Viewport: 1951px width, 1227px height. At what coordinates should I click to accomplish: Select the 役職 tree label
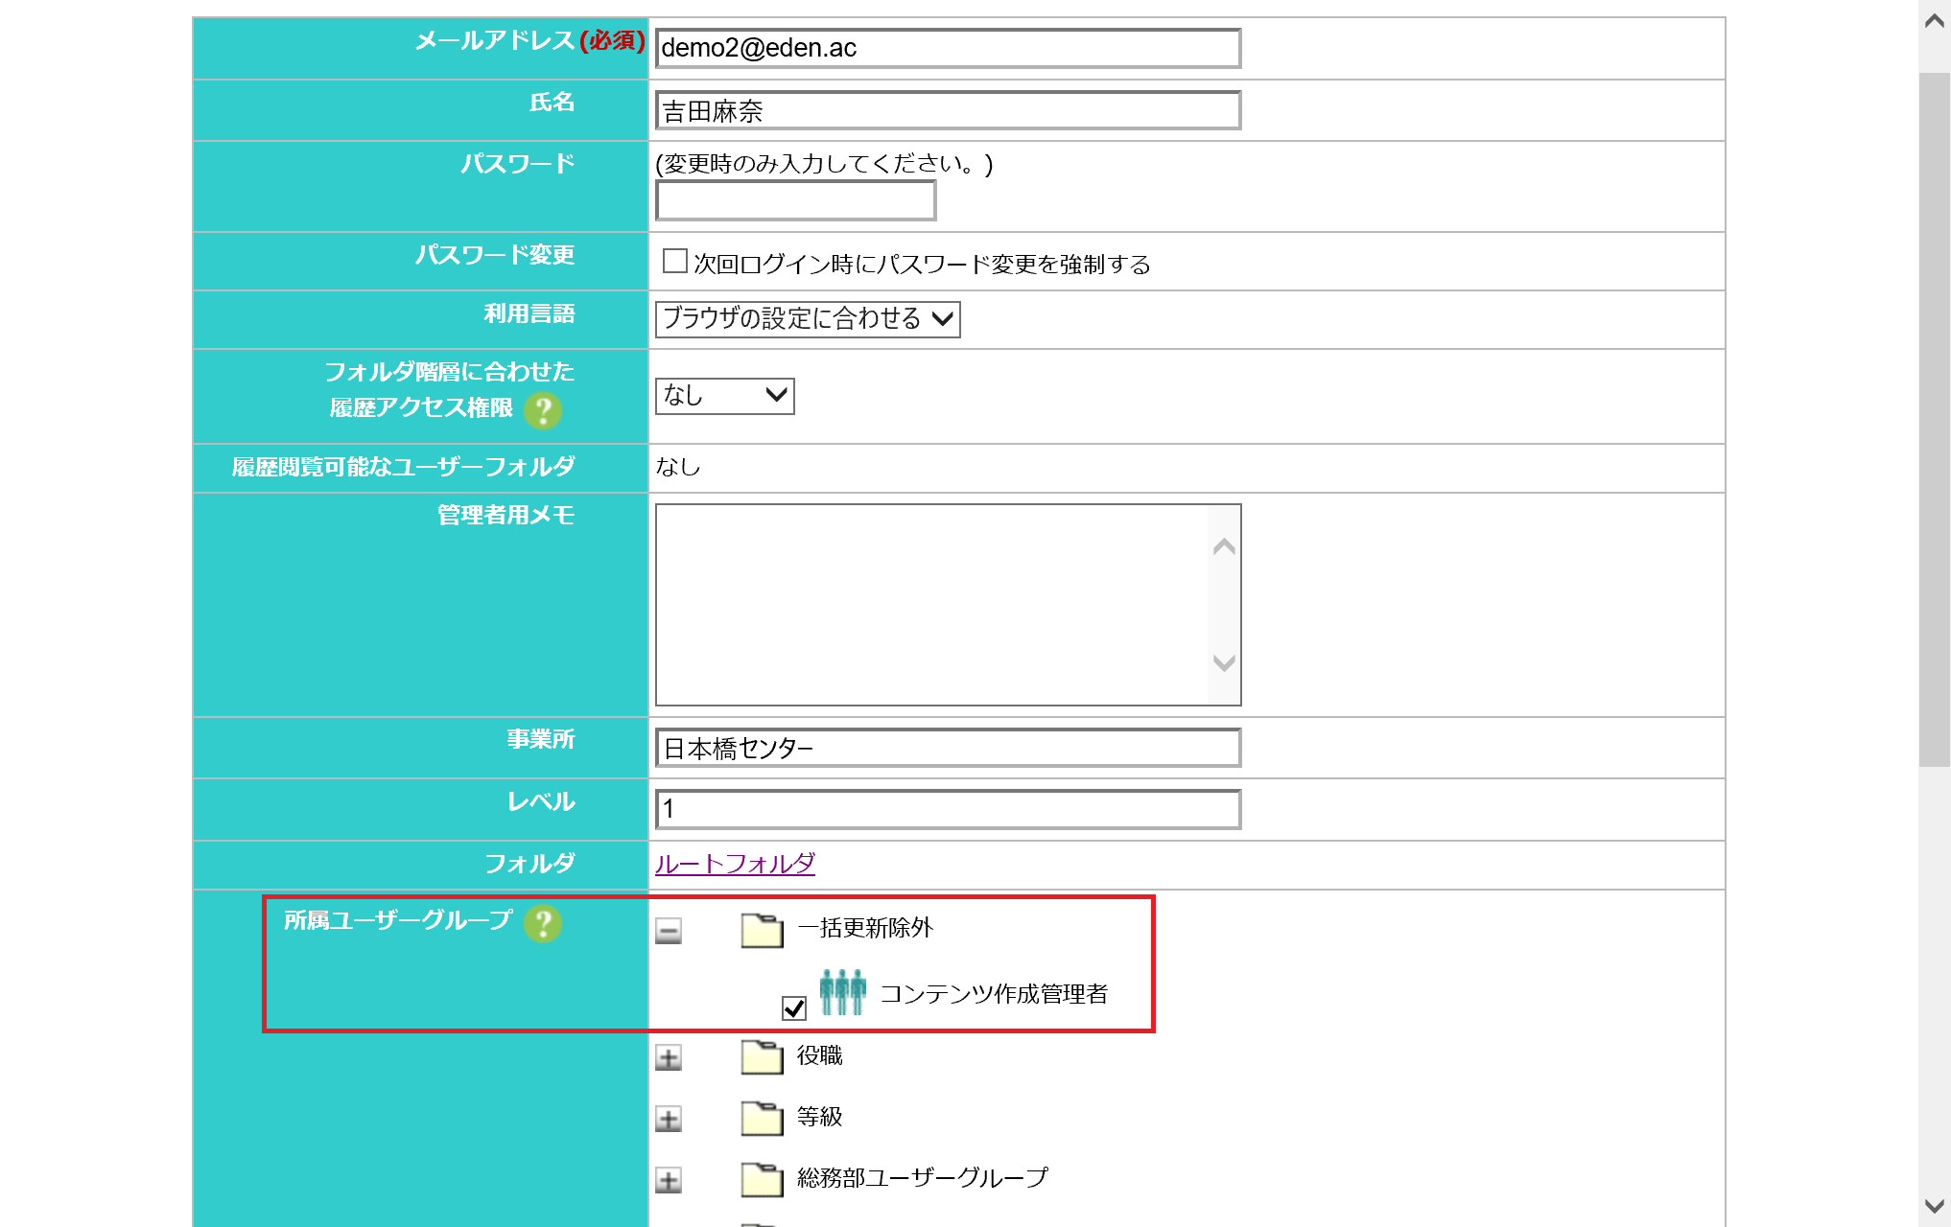[820, 1055]
